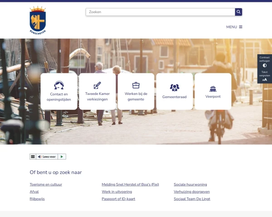
Task: Open the Rijbewijs link
Action: pyautogui.click(x=37, y=199)
